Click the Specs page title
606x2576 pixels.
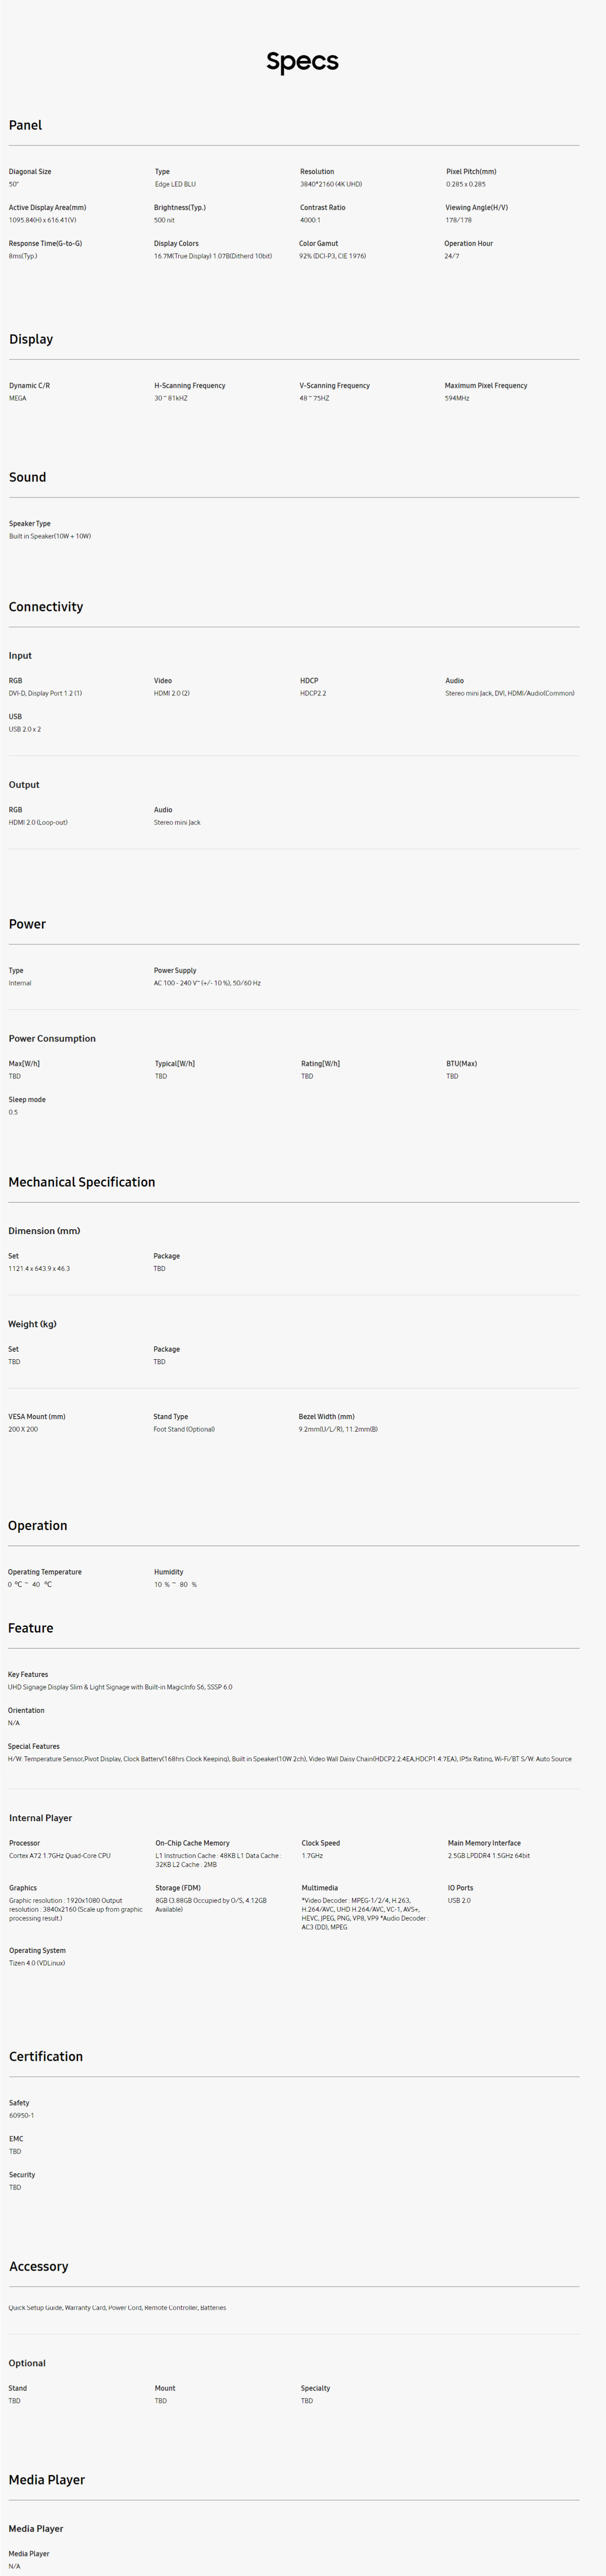[302, 62]
